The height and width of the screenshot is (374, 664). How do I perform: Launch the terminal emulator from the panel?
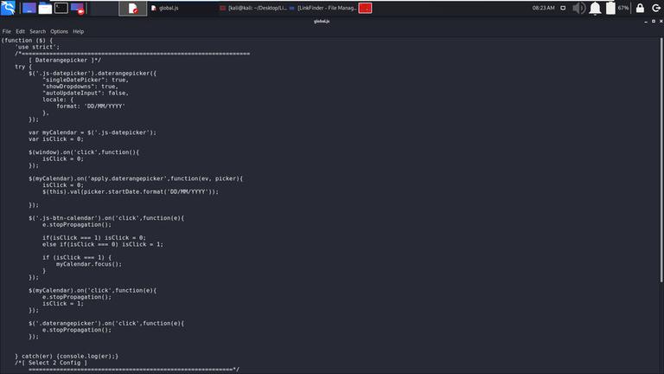coord(61,8)
